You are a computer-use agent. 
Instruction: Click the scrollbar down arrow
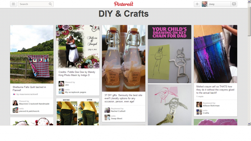click(x=249, y=124)
